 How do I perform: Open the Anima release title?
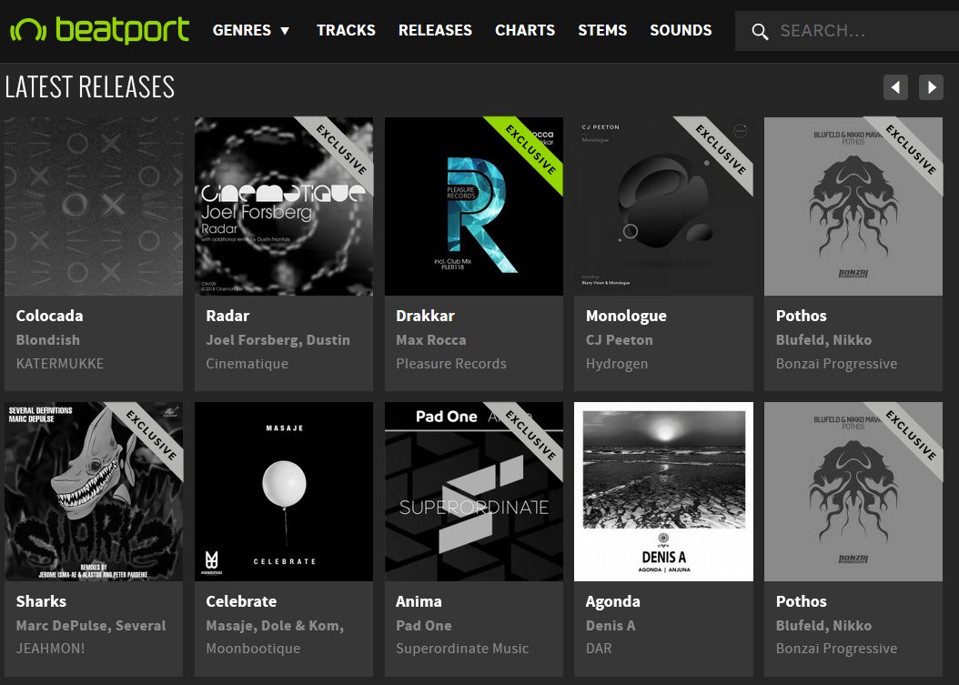coord(419,601)
